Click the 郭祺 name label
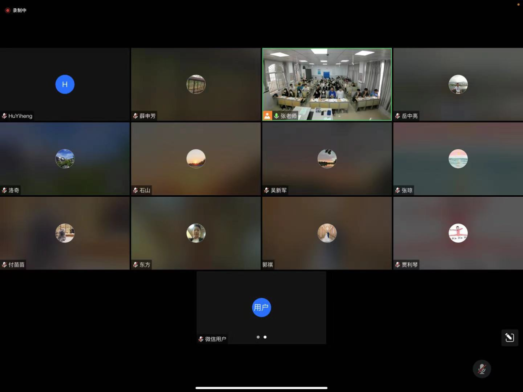Viewport: 523px width, 392px height. click(268, 265)
